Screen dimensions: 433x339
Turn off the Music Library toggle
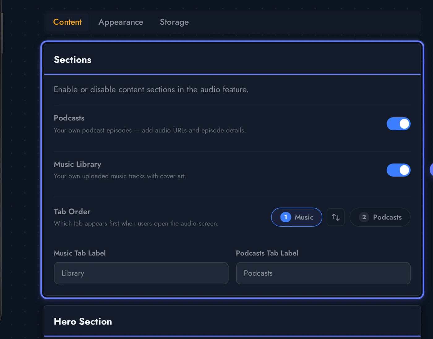click(x=398, y=170)
